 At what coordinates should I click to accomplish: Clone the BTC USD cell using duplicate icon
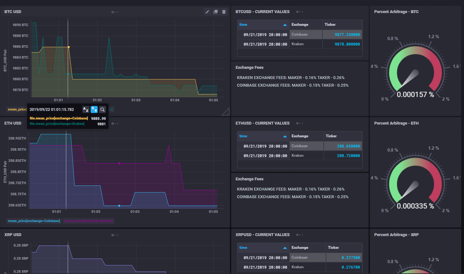click(216, 12)
